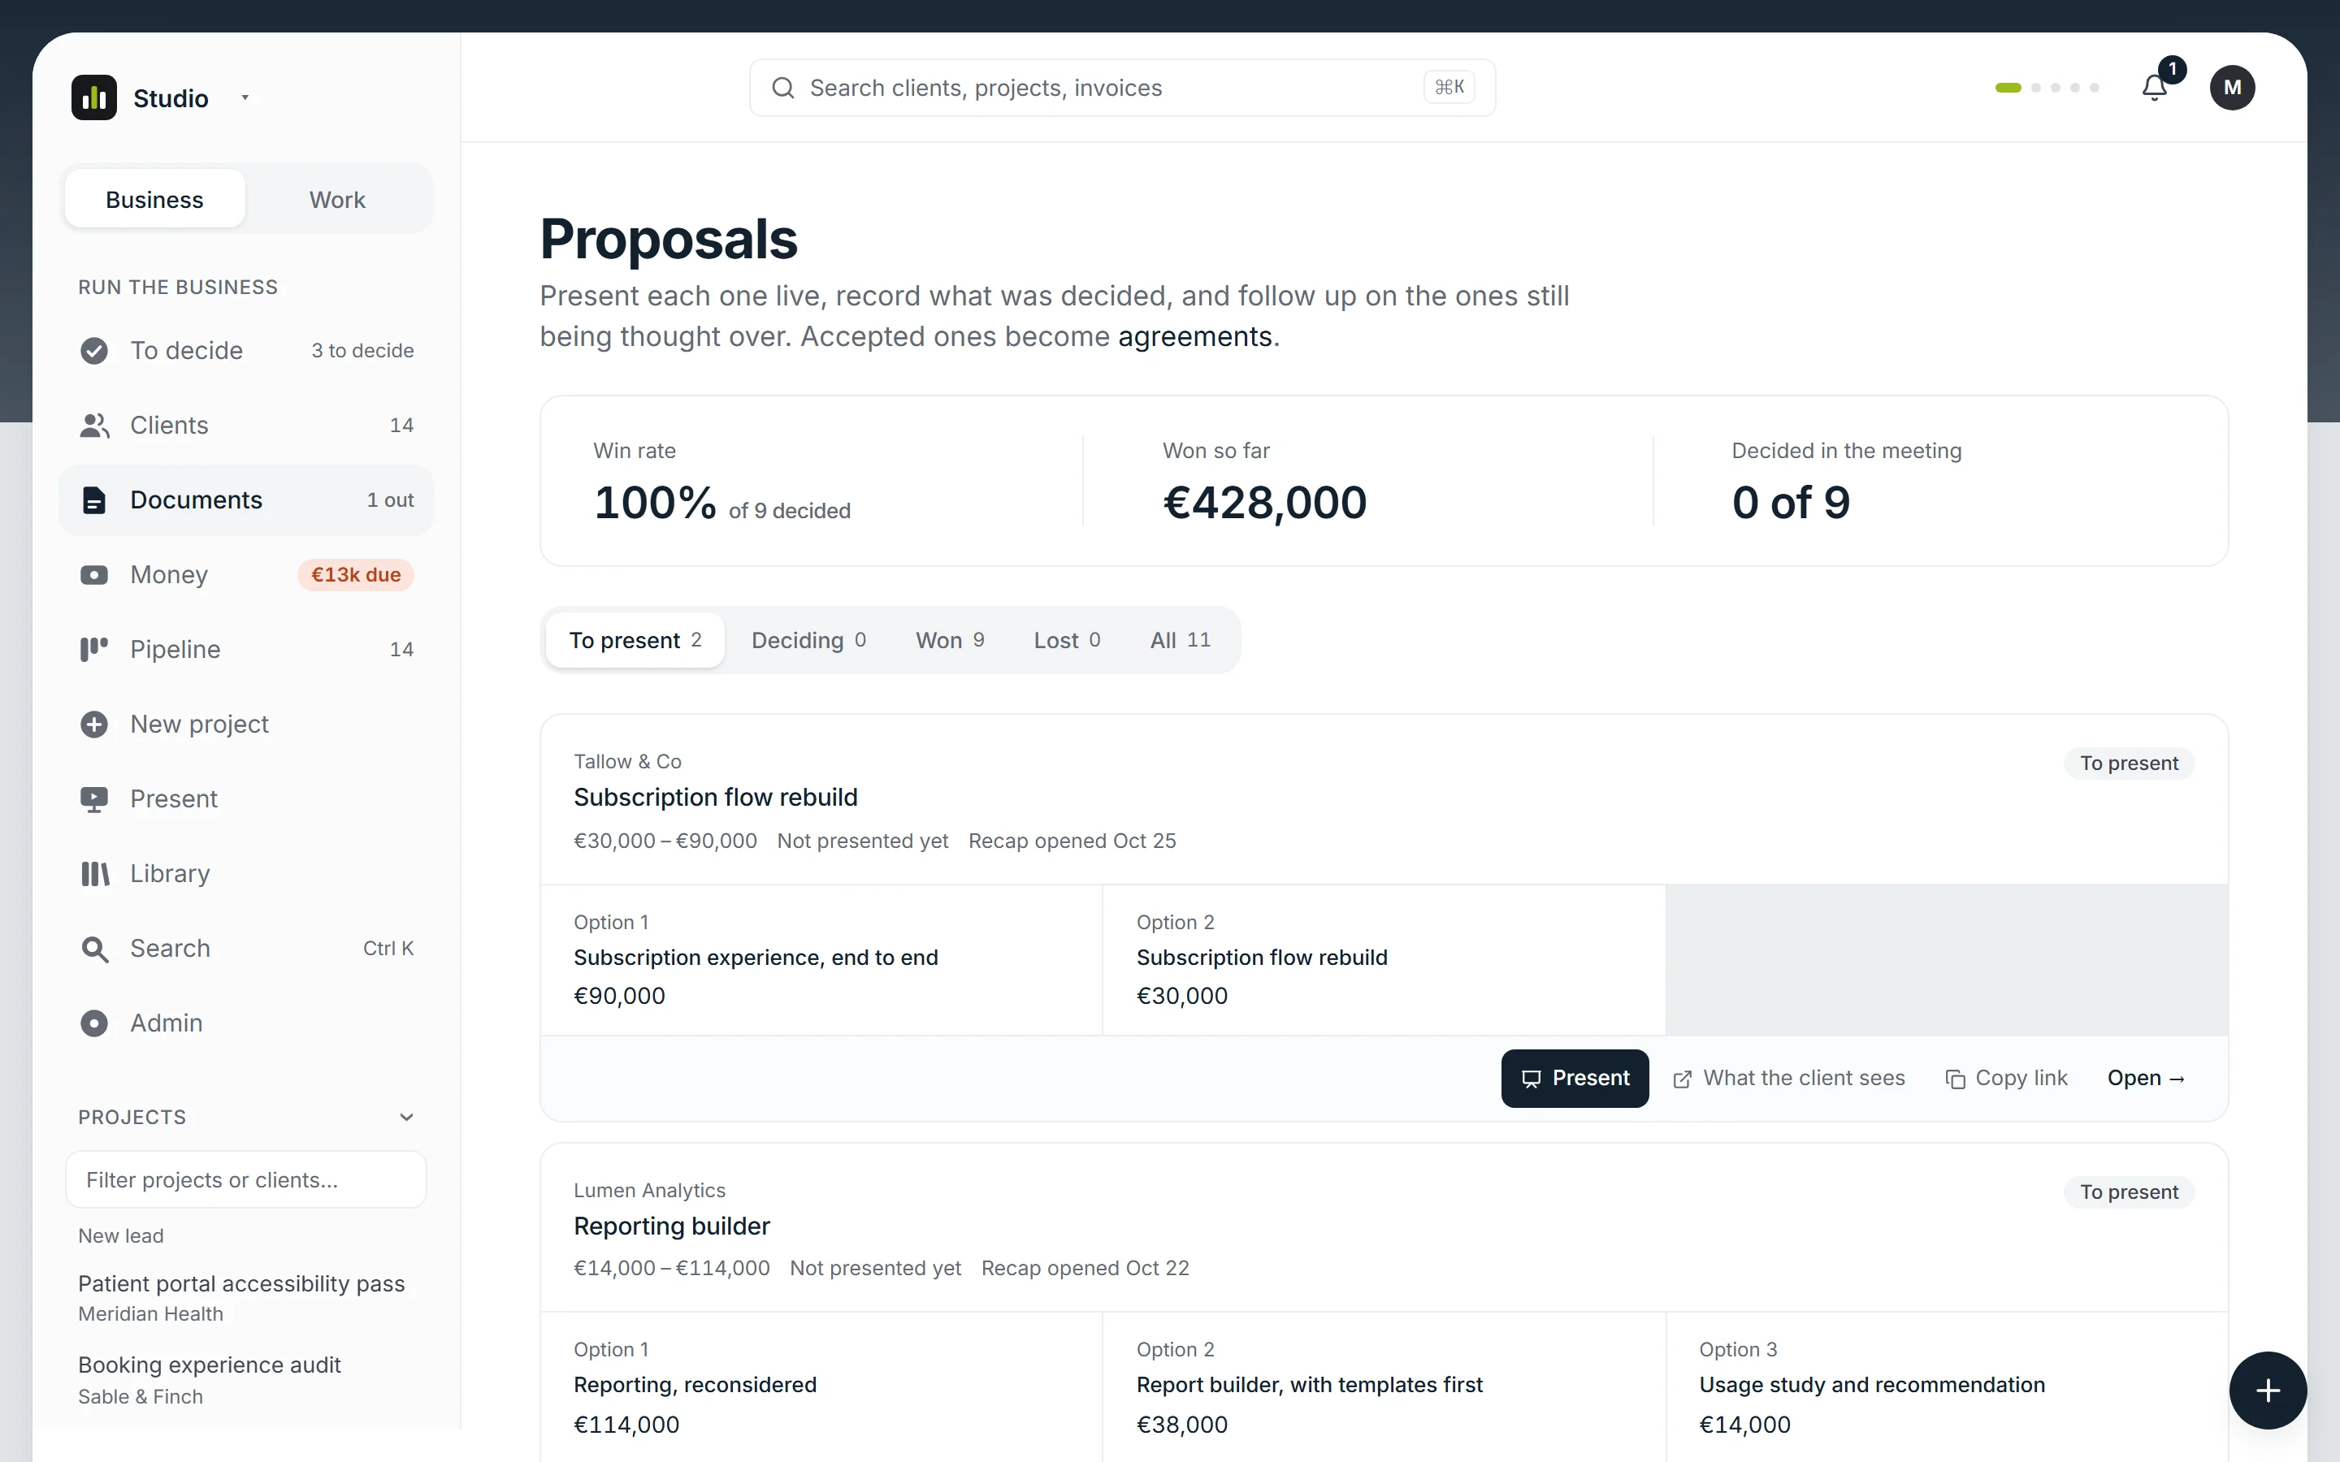Select Option 1 Subscription experience, end to end

(x=821, y=960)
